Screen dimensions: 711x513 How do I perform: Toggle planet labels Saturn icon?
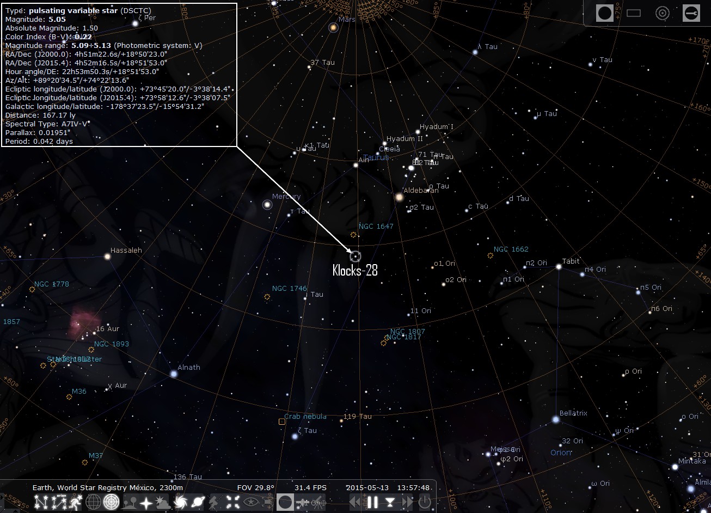point(198,502)
